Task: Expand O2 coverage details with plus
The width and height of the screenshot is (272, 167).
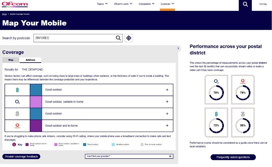Action: pyautogui.click(x=167, y=102)
